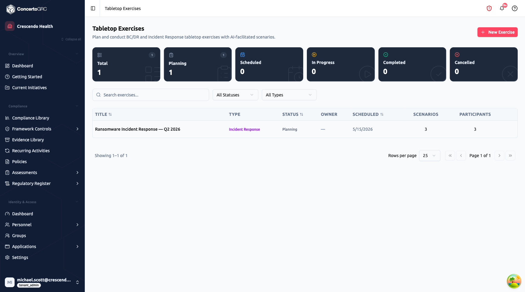Click the ConcertoGRC logo icon

tap(11, 9)
